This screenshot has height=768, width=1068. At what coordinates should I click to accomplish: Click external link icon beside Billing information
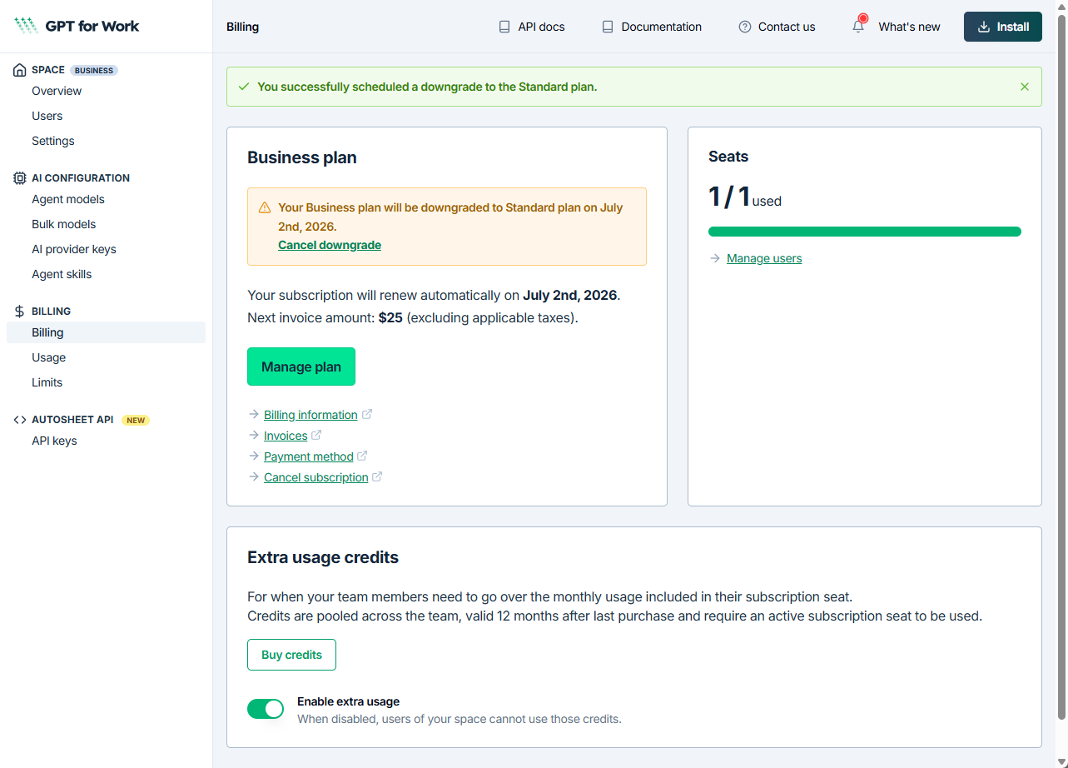(367, 414)
